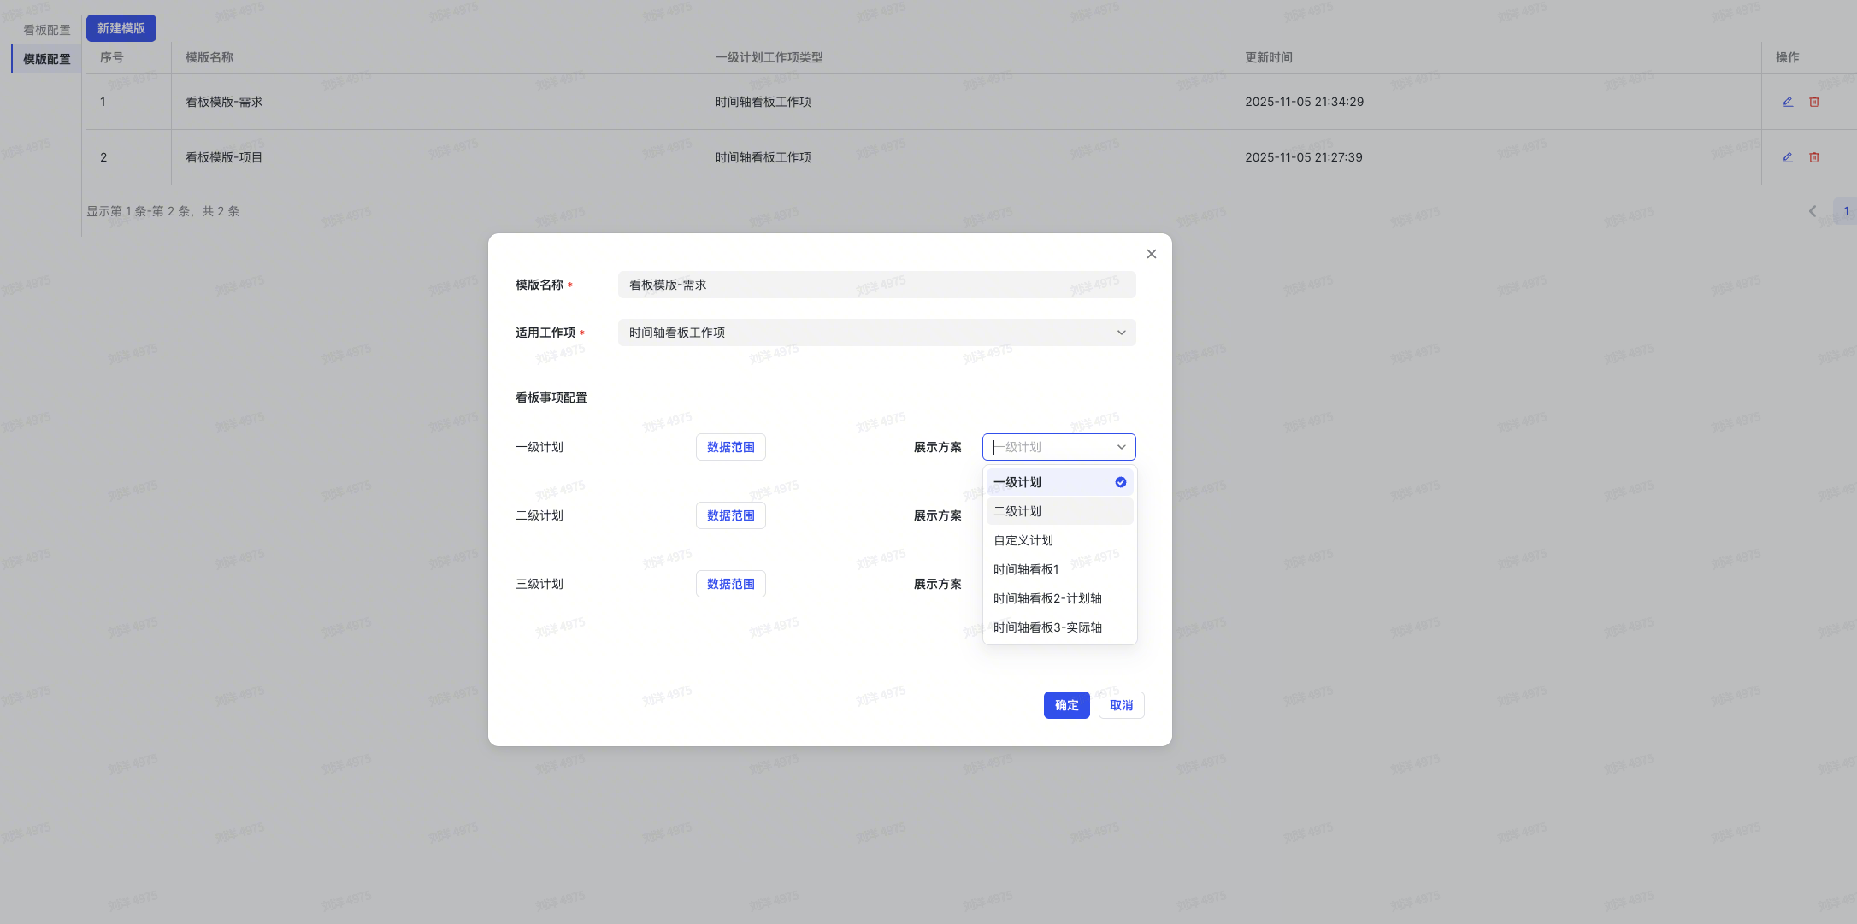Choose 时间轴看板3-实际轴 option
The height and width of the screenshot is (924, 1857).
[x=1060, y=627]
